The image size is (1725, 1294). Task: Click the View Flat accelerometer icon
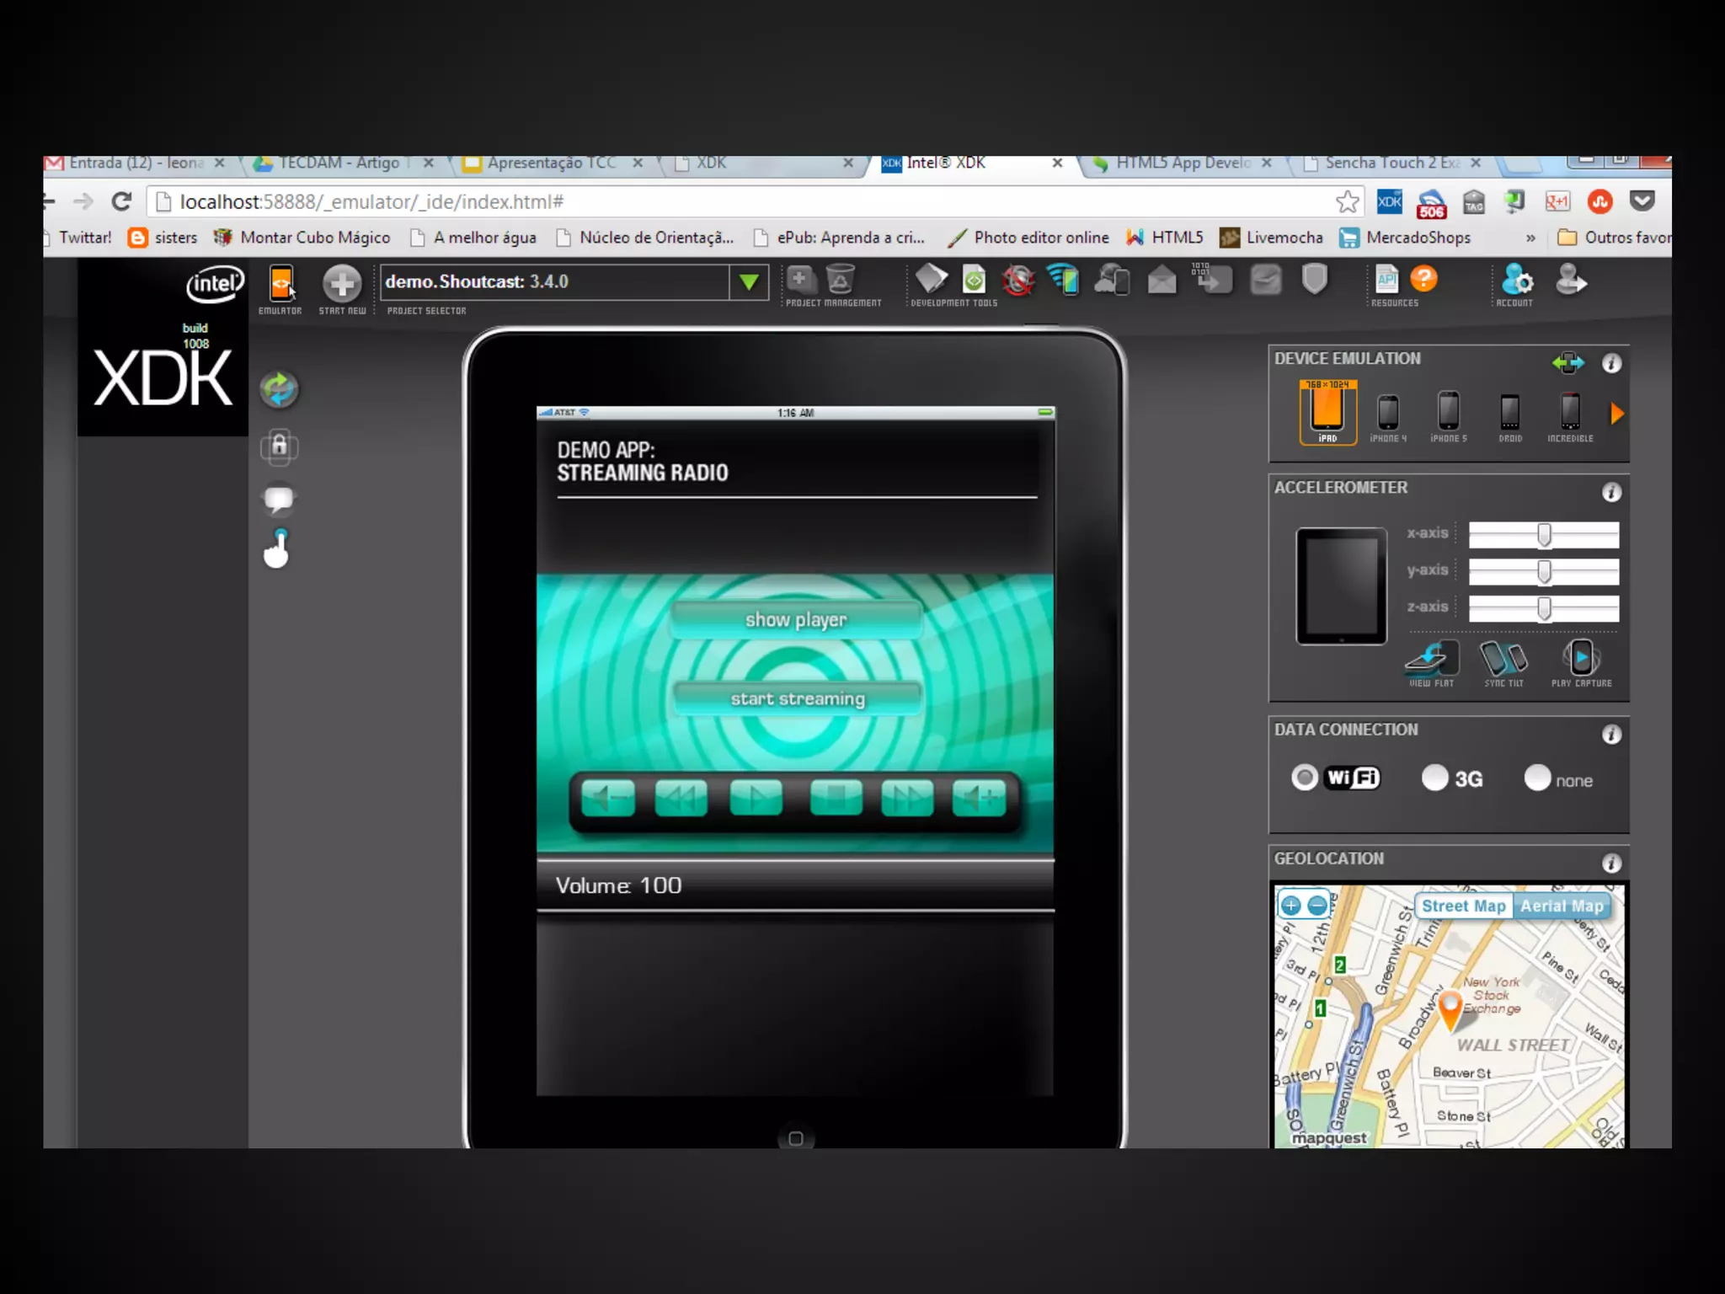pyautogui.click(x=1431, y=660)
